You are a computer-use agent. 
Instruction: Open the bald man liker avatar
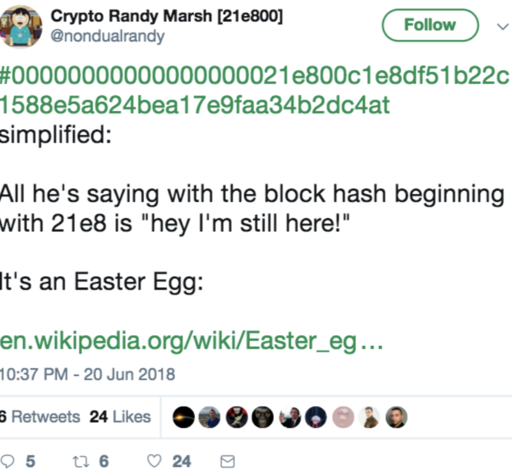pos(397,417)
